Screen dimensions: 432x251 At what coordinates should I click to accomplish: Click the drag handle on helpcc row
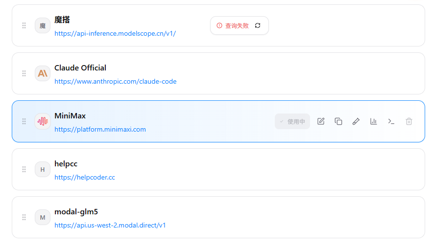[x=24, y=169]
